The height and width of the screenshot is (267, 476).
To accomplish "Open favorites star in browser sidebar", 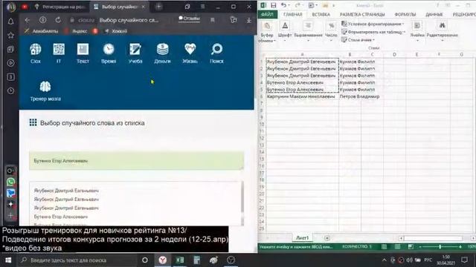I will pos(10,35).
